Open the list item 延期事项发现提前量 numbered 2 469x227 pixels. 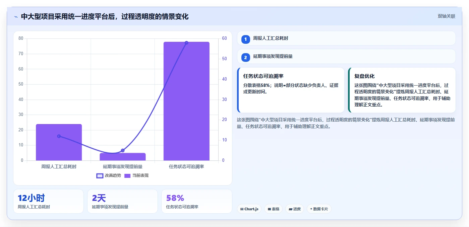(x=346, y=56)
